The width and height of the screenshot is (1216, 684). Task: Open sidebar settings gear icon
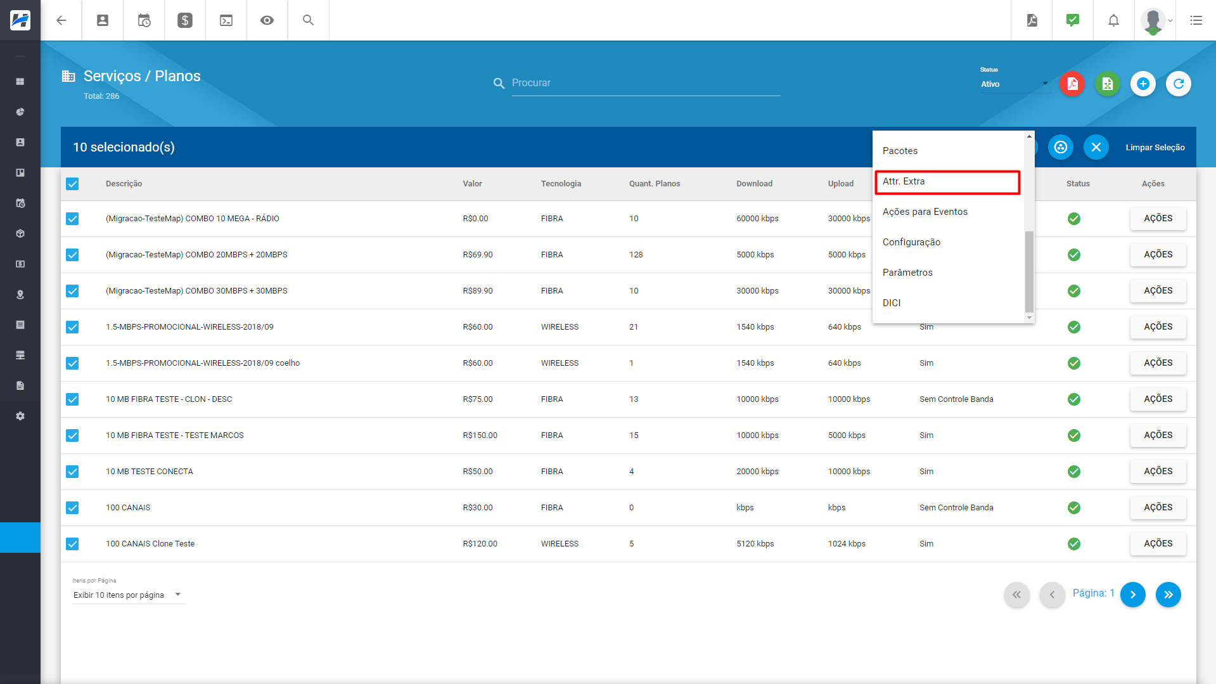click(20, 416)
